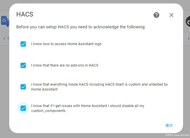The image size is (190, 138).
Task: Submit the form with the 提交 button
Action: 169,125
